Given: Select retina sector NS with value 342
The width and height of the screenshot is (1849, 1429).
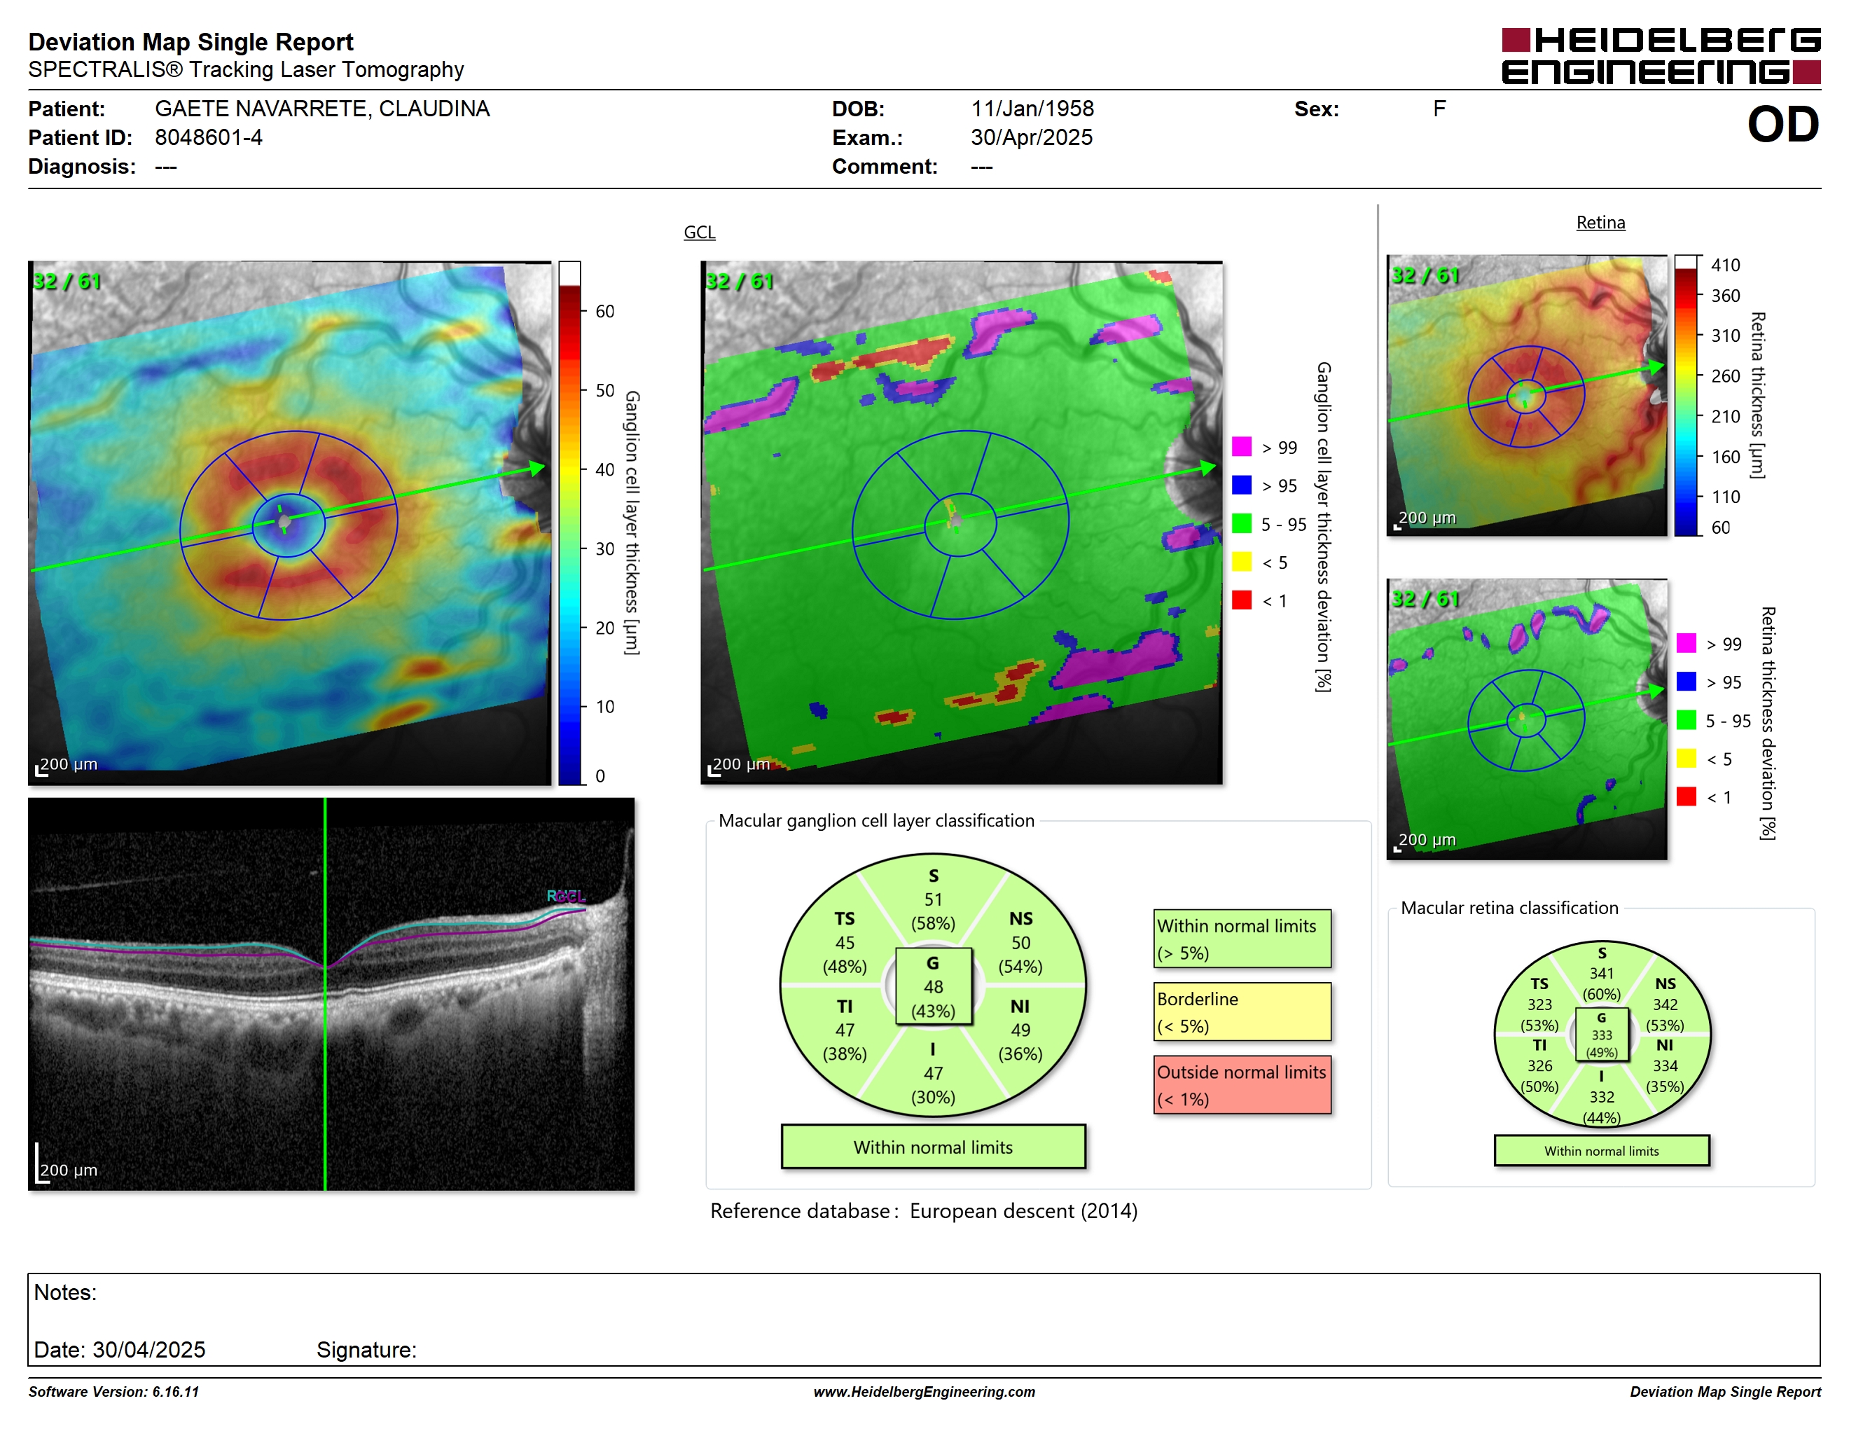Looking at the screenshot, I should point(1664,1004).
